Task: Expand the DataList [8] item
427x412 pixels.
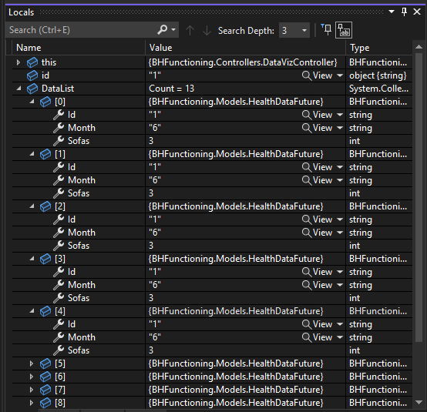Action: [32, 403]
